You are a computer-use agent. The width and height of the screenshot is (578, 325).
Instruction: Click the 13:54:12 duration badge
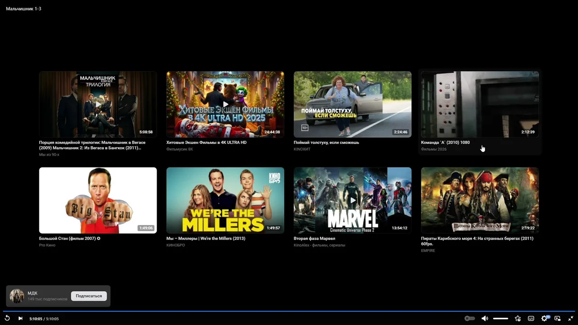click(400, 228)
